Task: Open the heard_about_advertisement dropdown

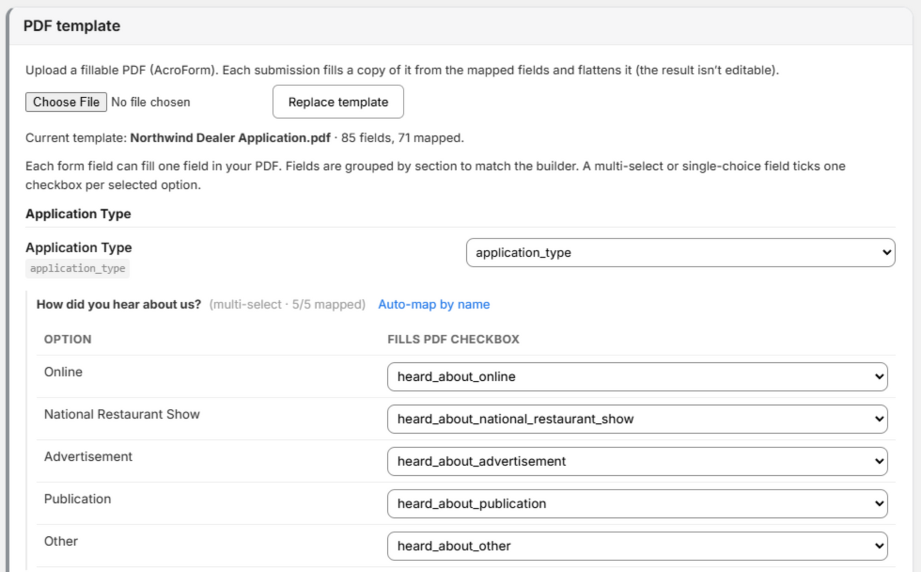Action: (637, 461)
